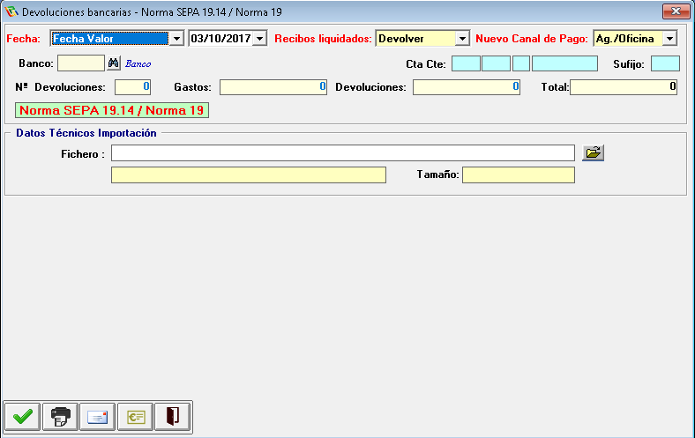Click the printer icon button

60,416
